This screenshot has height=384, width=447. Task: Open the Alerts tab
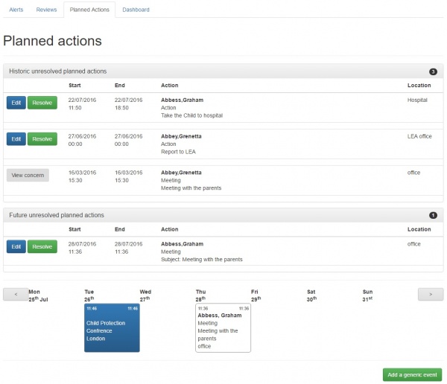pos(16,10)
